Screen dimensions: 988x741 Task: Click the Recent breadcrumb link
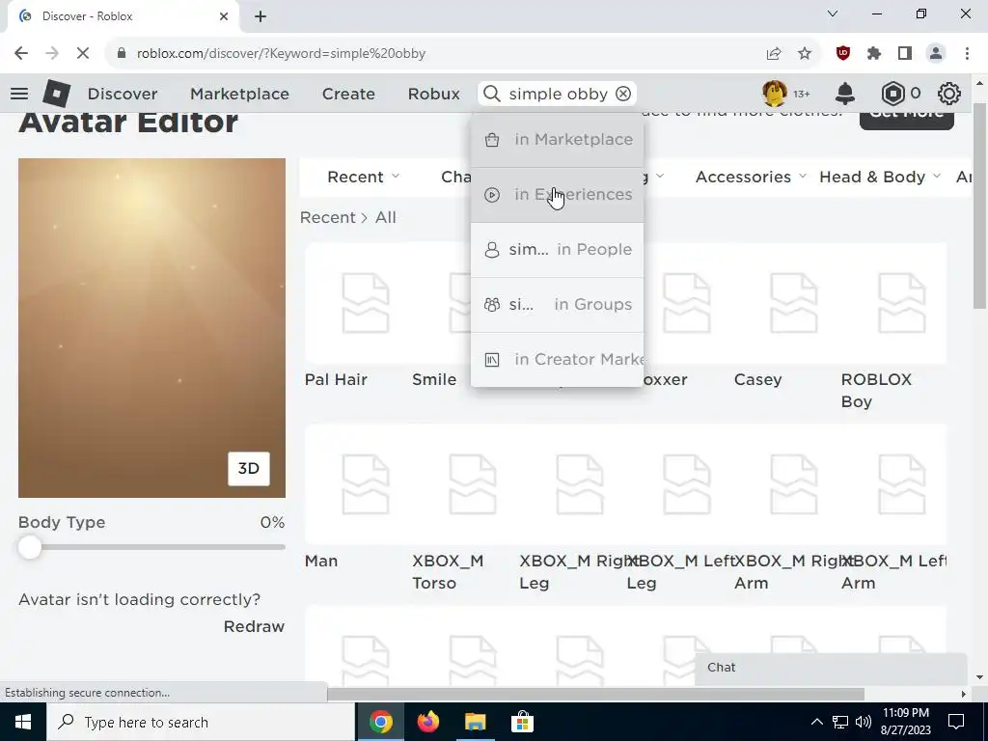pos(328,217)
